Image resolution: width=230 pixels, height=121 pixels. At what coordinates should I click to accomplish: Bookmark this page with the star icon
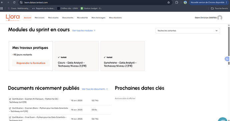coord(169,2)
